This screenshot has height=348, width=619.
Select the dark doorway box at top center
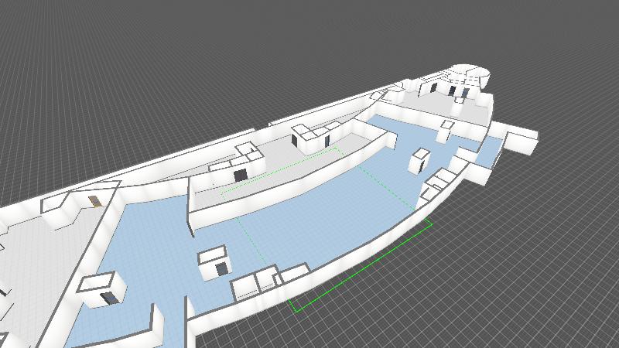[300, 139]
